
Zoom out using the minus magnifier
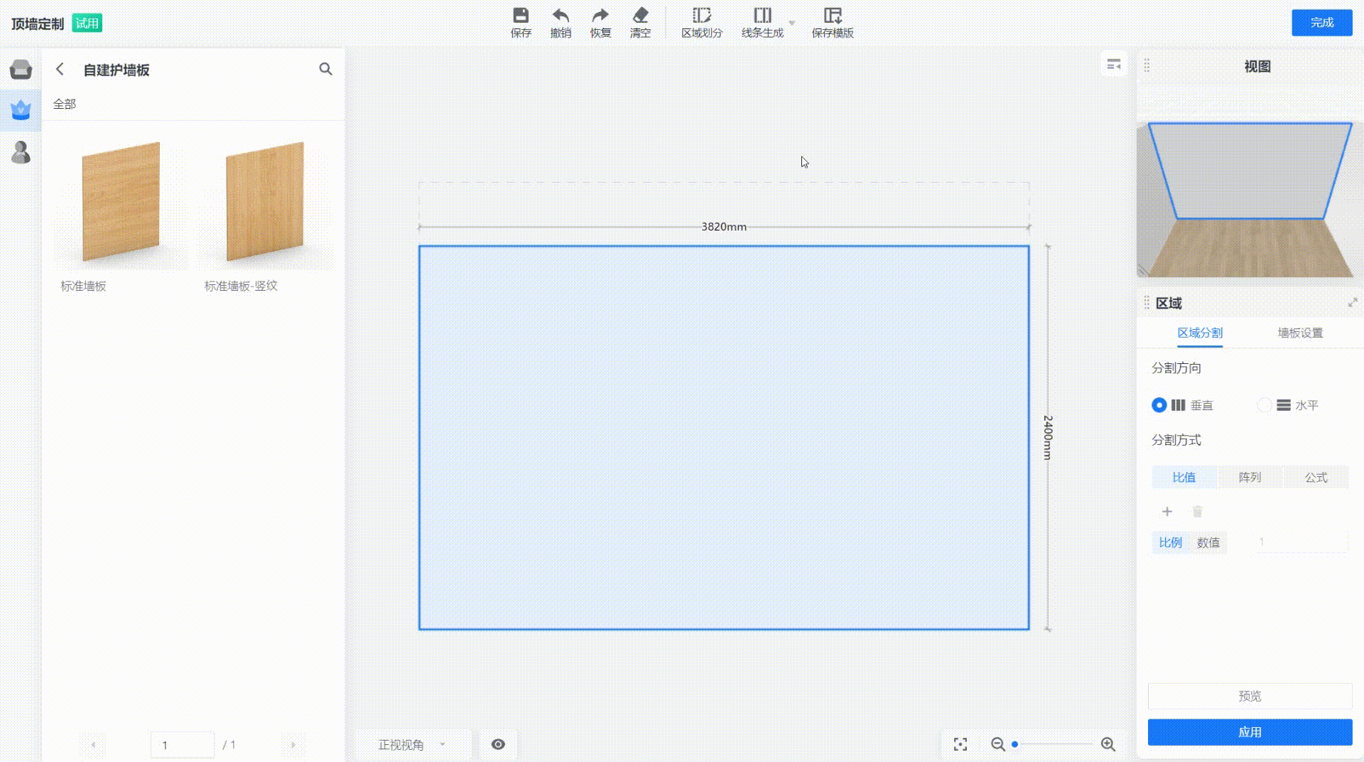click(997, 744)
